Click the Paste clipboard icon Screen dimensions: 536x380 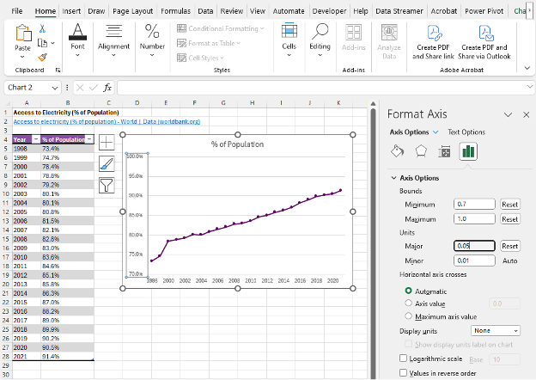click(23, 33)
